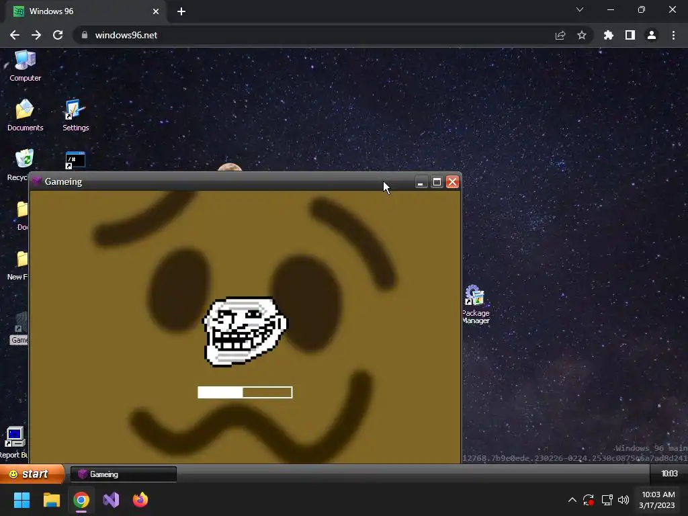
Task: Open the Documents desktop icon
Action: [25, 116]
